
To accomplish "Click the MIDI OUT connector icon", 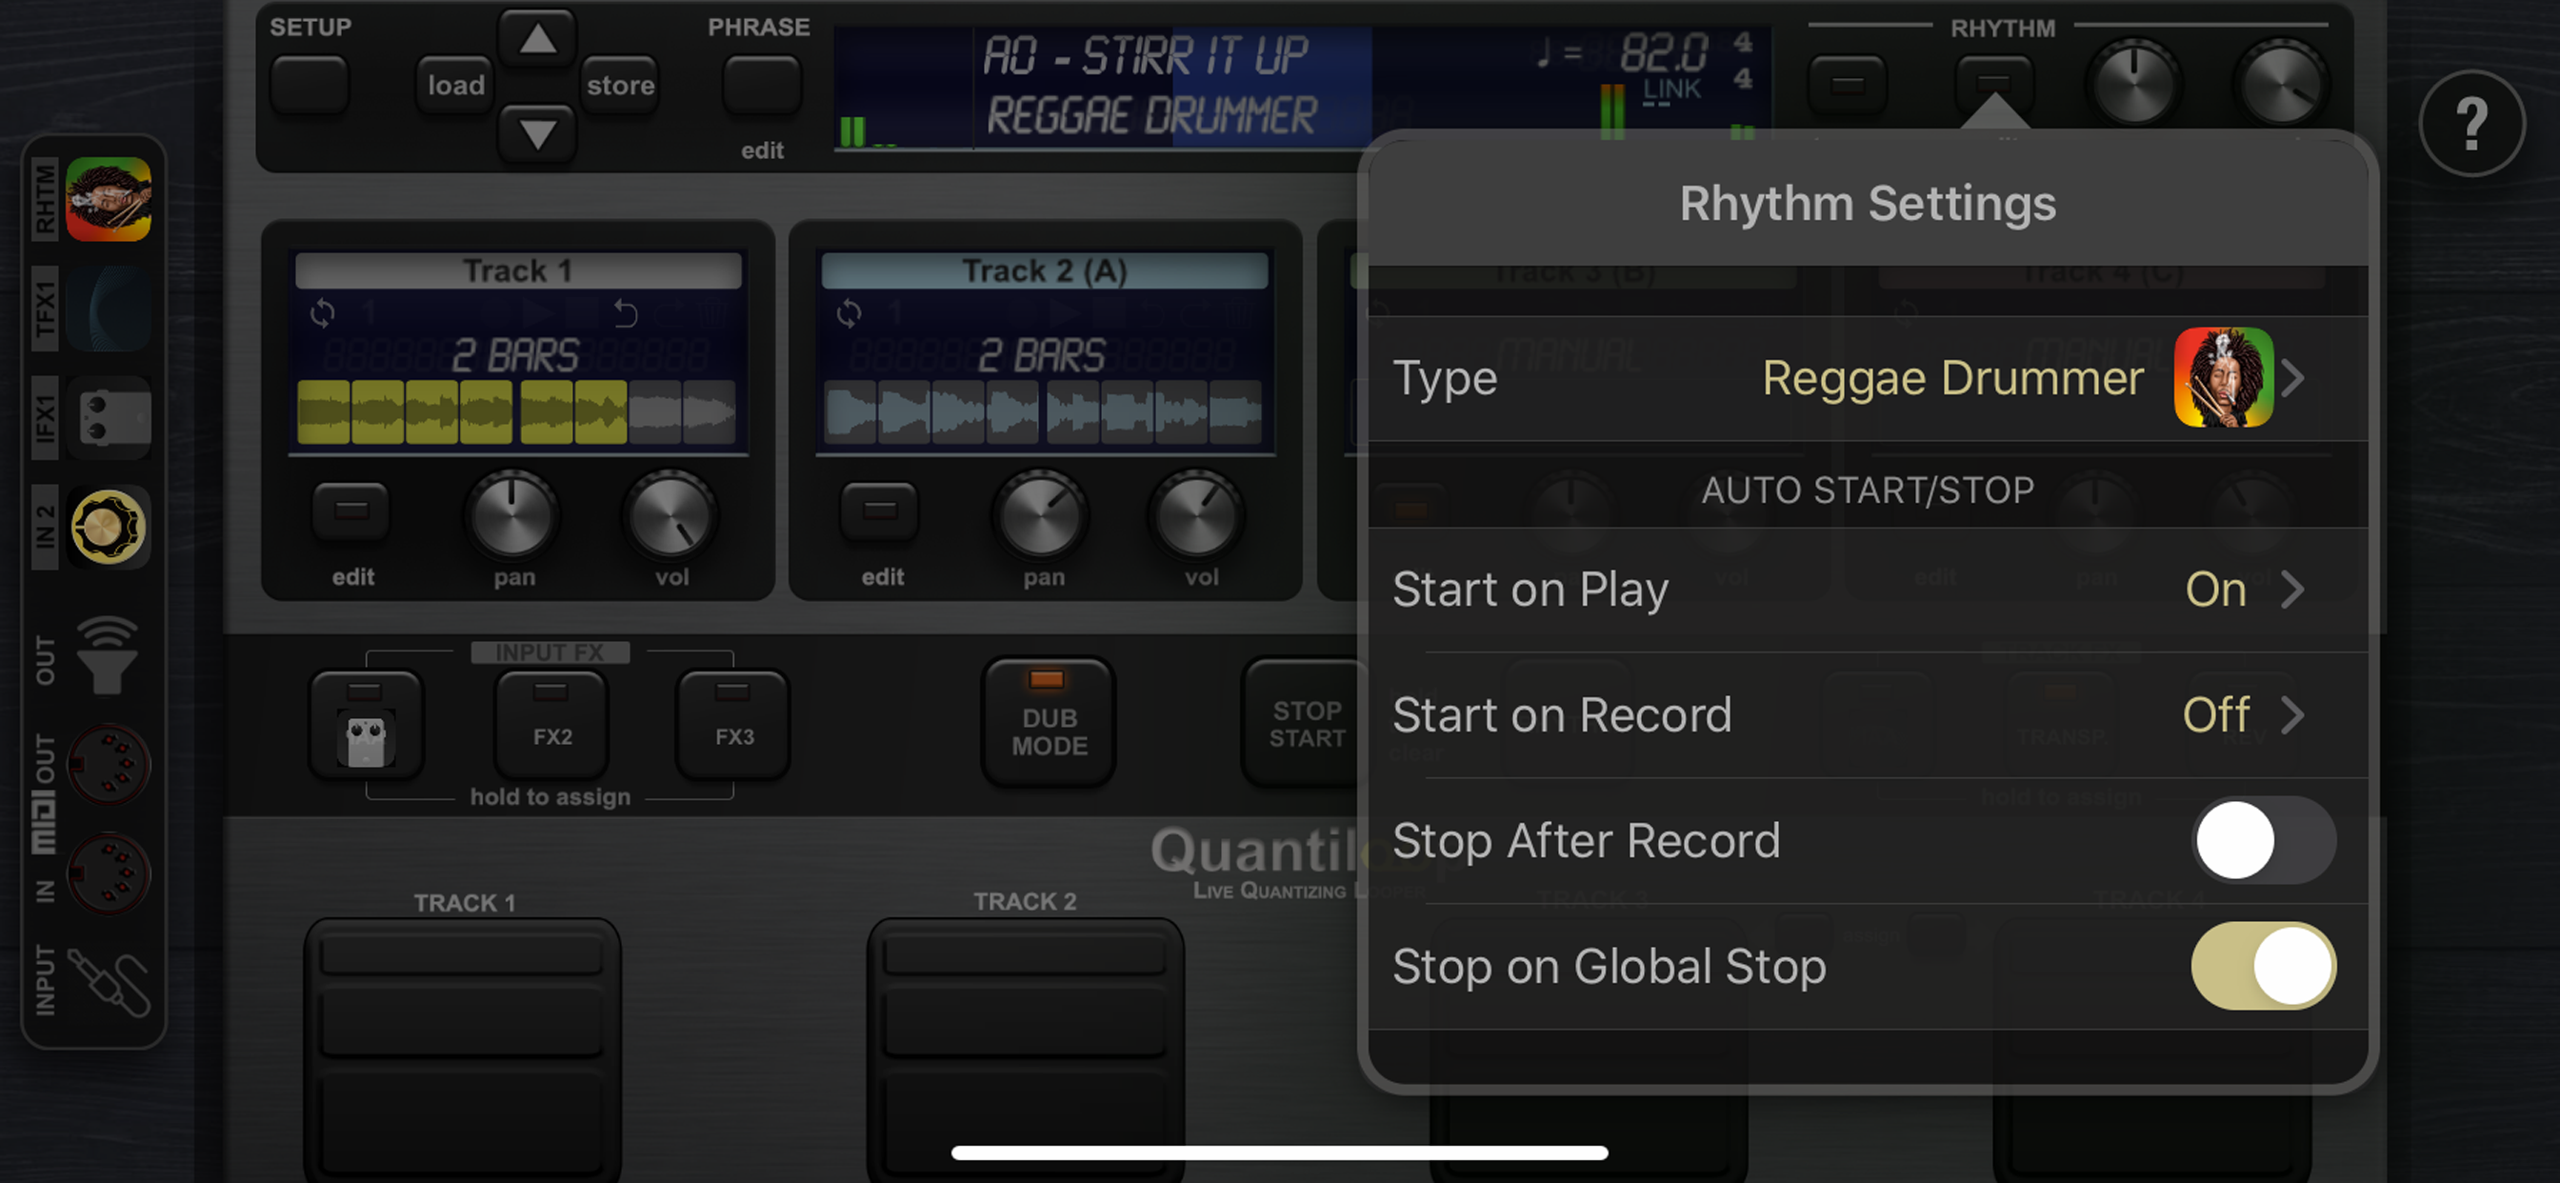I will [109, 766].
